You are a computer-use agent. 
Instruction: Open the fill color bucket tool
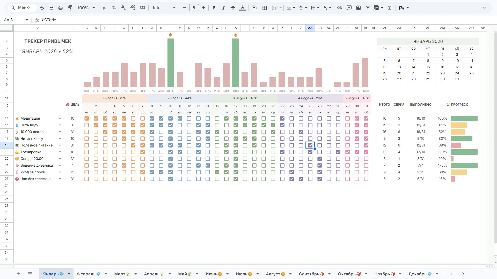click(254, 7)
